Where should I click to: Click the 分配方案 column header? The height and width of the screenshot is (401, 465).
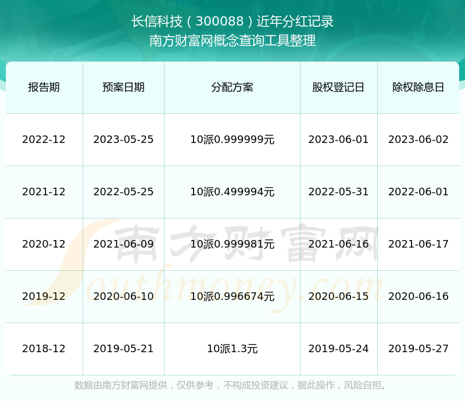coord(232,87)
